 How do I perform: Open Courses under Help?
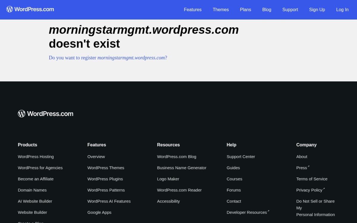(x=234, y=179)
